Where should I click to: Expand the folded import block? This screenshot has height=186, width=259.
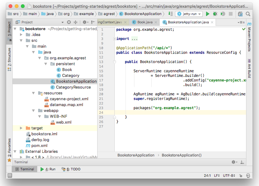tap(114, 39)
